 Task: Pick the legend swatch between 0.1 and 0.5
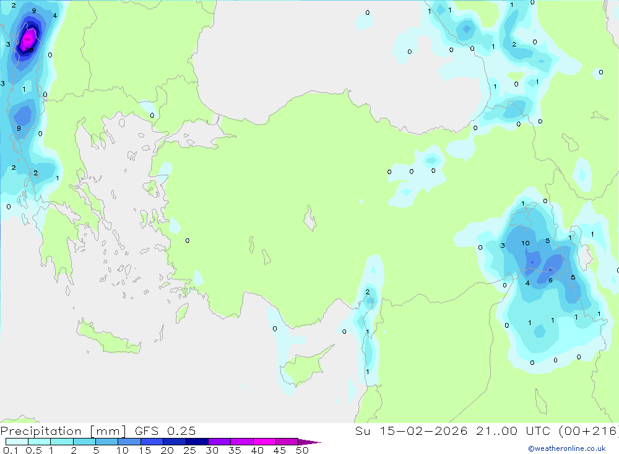[x=17, y=442]
